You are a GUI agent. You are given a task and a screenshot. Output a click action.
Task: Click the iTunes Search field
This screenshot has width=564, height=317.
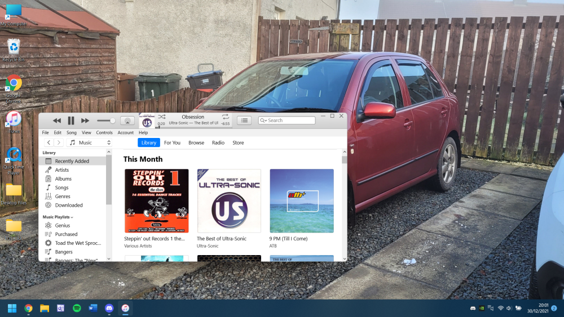287,120
